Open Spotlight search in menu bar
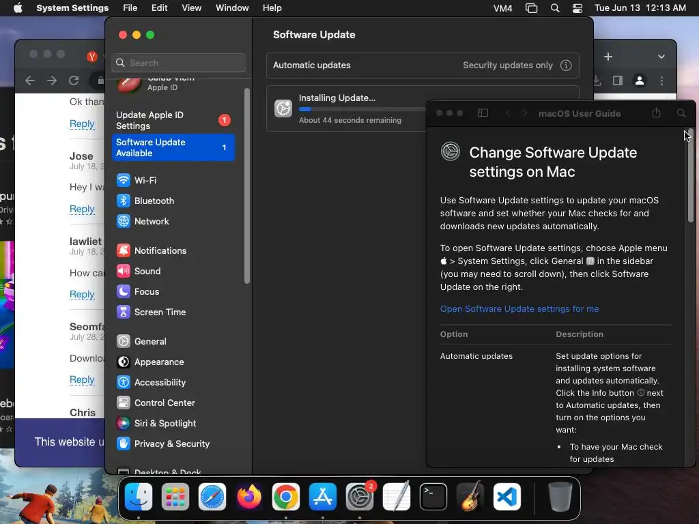This screenshot has width=699, height=524. coord(555,8)
